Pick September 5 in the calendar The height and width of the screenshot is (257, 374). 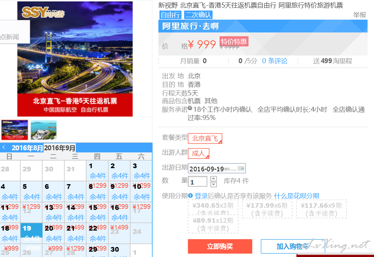tap(31, 191)
